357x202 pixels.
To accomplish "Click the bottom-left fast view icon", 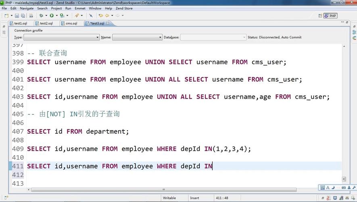I will (6, 198).
